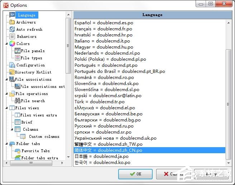Open the Auto refresh settings page
This screenshot has height=185, width=235.
tap(29, 29)
